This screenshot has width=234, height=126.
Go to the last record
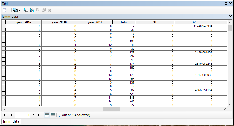(39, 115)
